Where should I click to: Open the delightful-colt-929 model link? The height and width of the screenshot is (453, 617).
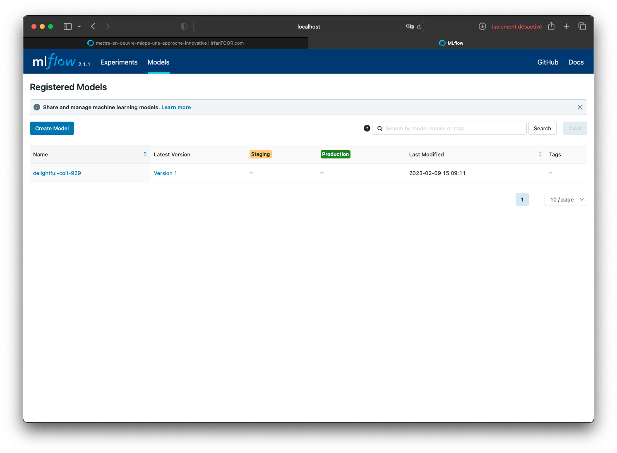point(57,173)
